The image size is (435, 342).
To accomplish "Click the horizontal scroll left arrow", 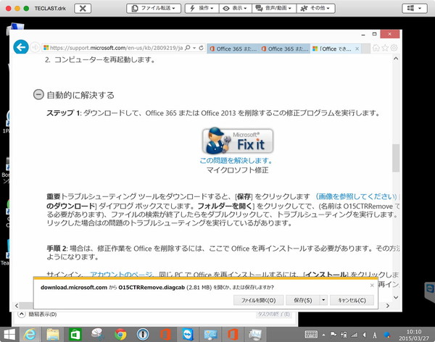I will point(17,305).
